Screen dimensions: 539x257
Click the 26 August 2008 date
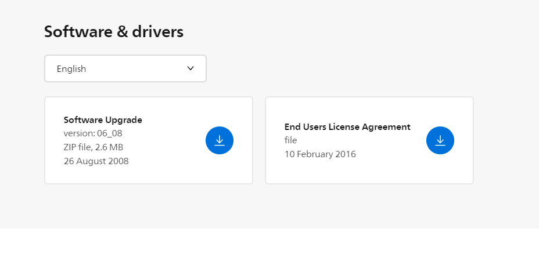pyautogui.click(x=96, y=161)
